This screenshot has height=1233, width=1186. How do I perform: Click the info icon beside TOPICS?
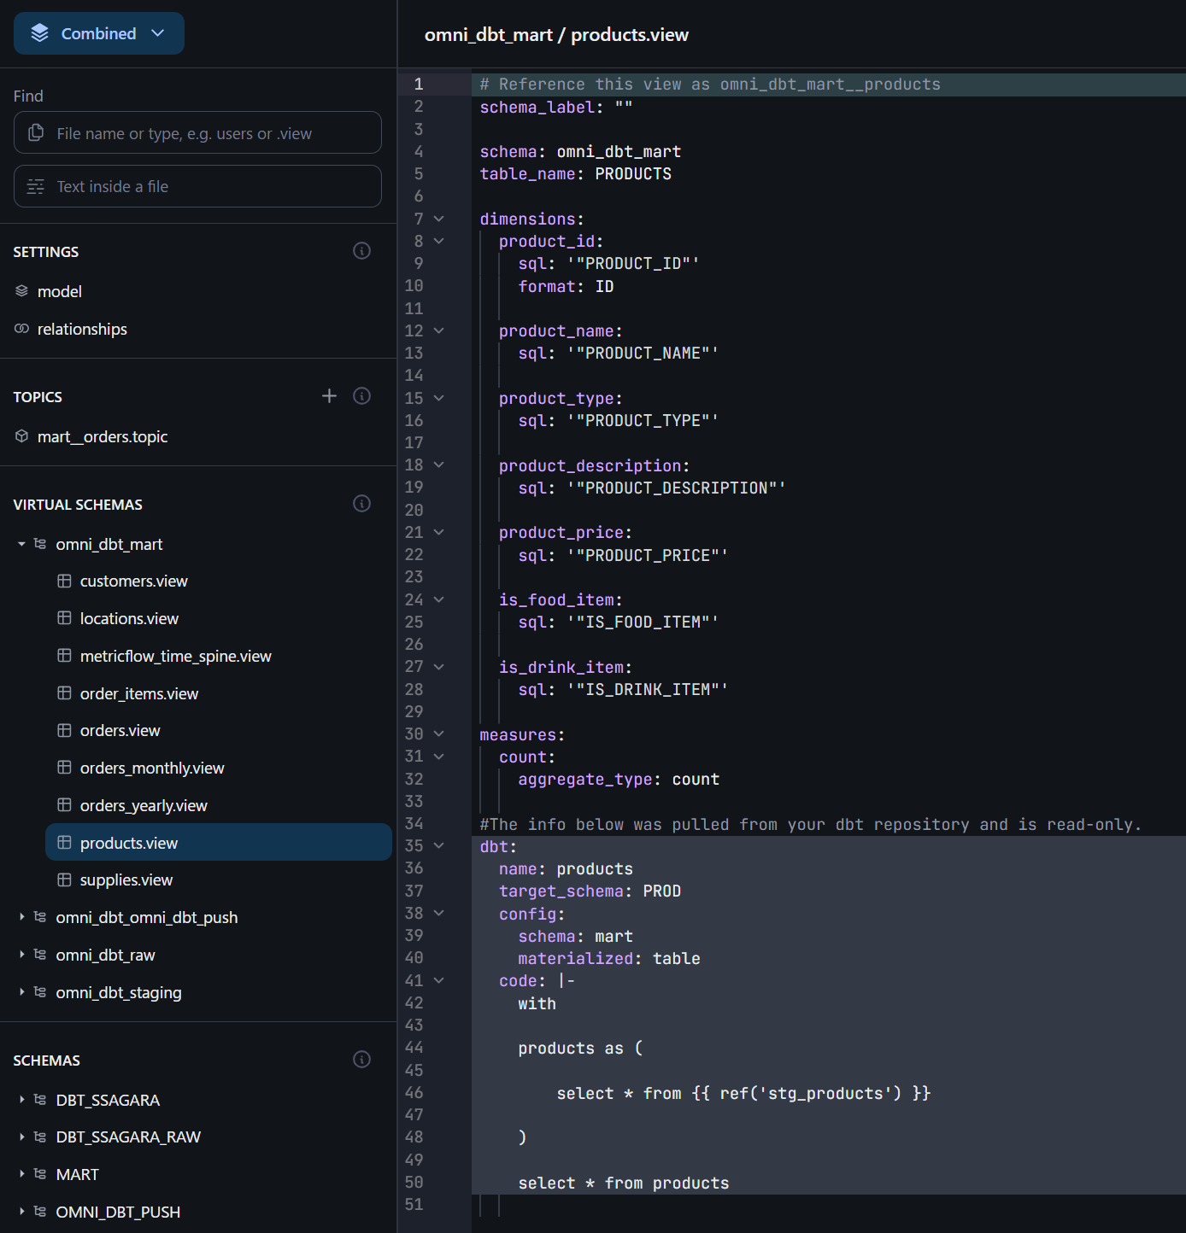[x=361, y=396]
